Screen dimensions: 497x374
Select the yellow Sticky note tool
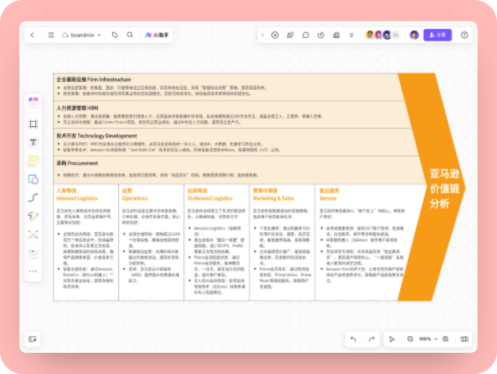pyautogui.click(x=33, y=161)
